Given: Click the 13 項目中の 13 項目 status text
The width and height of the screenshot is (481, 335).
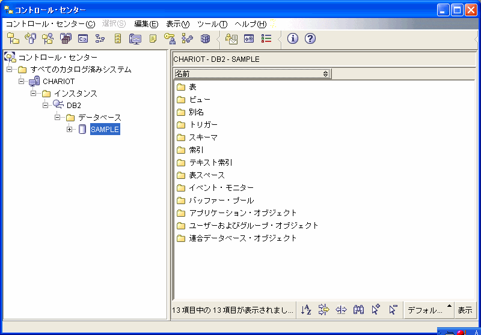Looking at the screenshot, I should click(233, 310).
